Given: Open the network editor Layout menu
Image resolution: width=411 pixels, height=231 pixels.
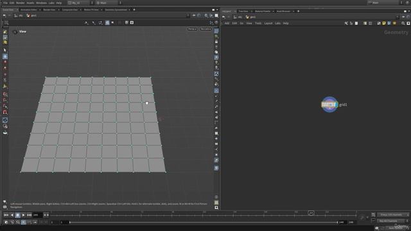Looking at the screenshot, I should click(268, 23).
